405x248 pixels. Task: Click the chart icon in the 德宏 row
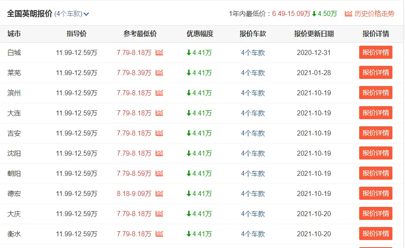[159, 193]
